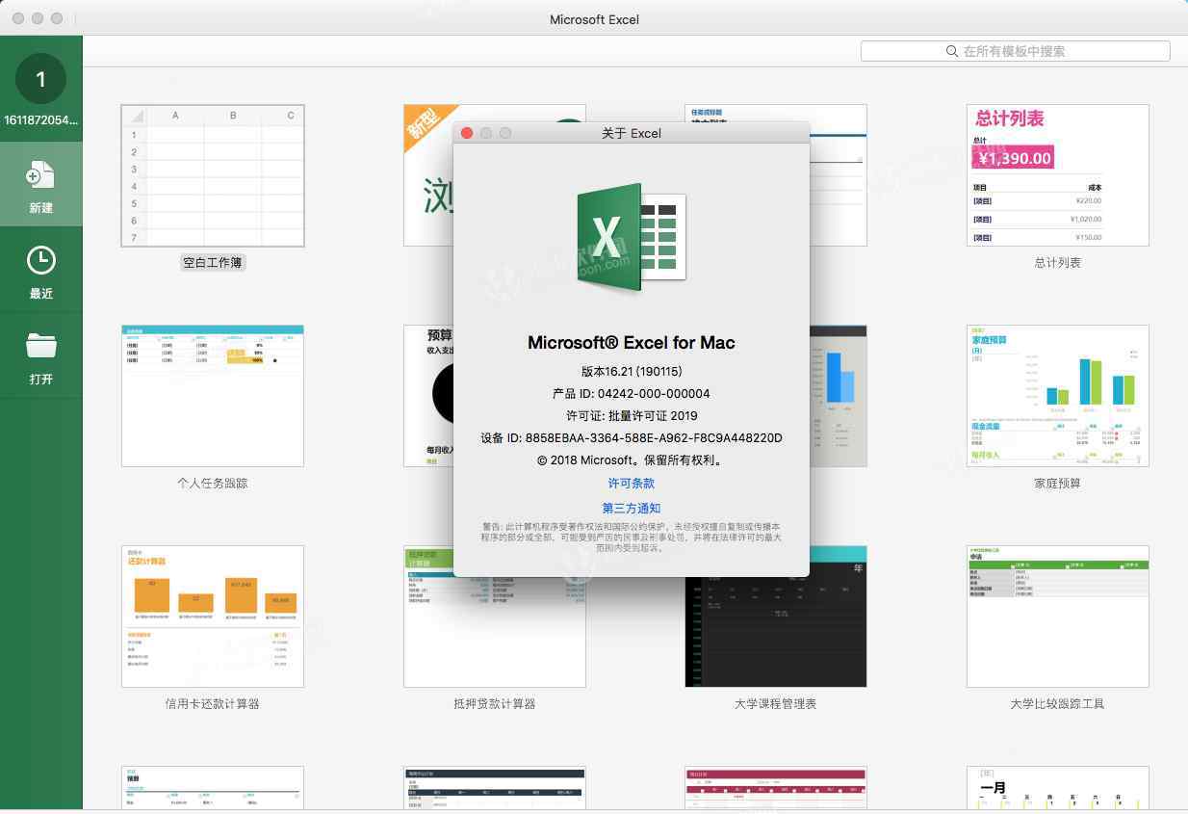Close the 关于 Excel dialog
This screenshot has height=814, width=1188.
468,133
